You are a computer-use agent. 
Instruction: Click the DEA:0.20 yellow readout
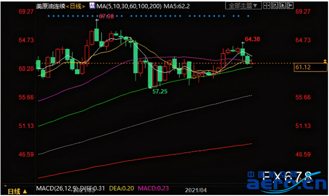click(122, 188)
